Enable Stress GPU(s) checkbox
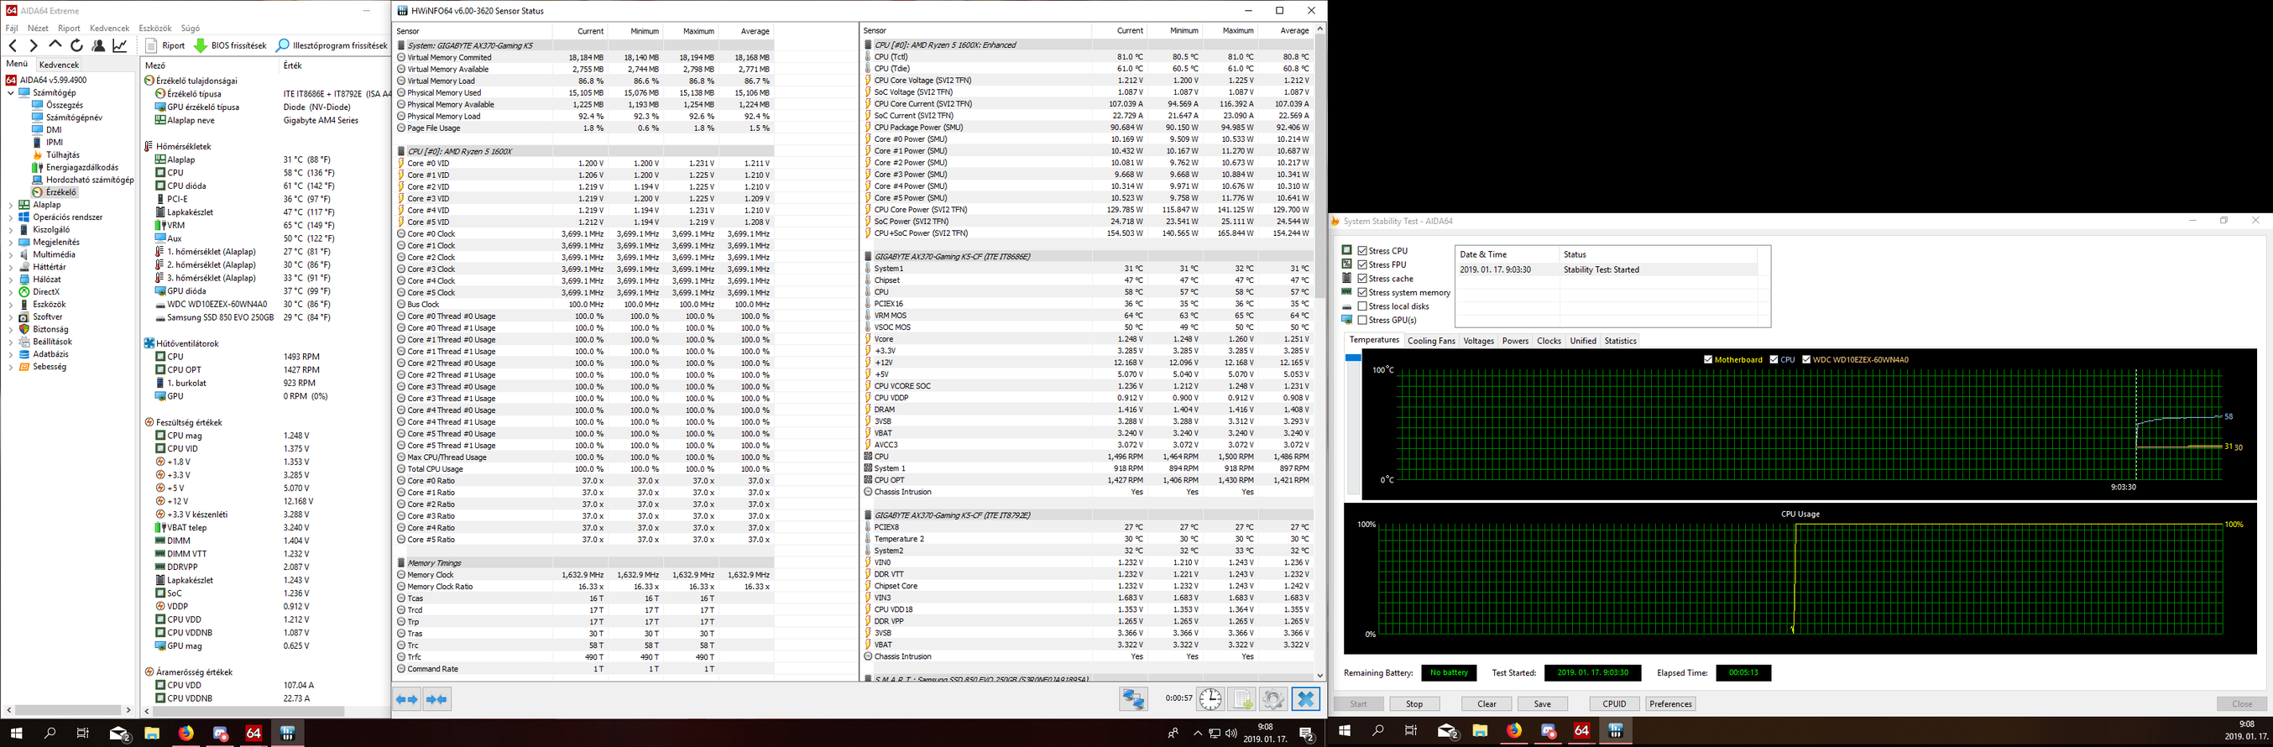 pyautogui.click(x=1362, y=320)
